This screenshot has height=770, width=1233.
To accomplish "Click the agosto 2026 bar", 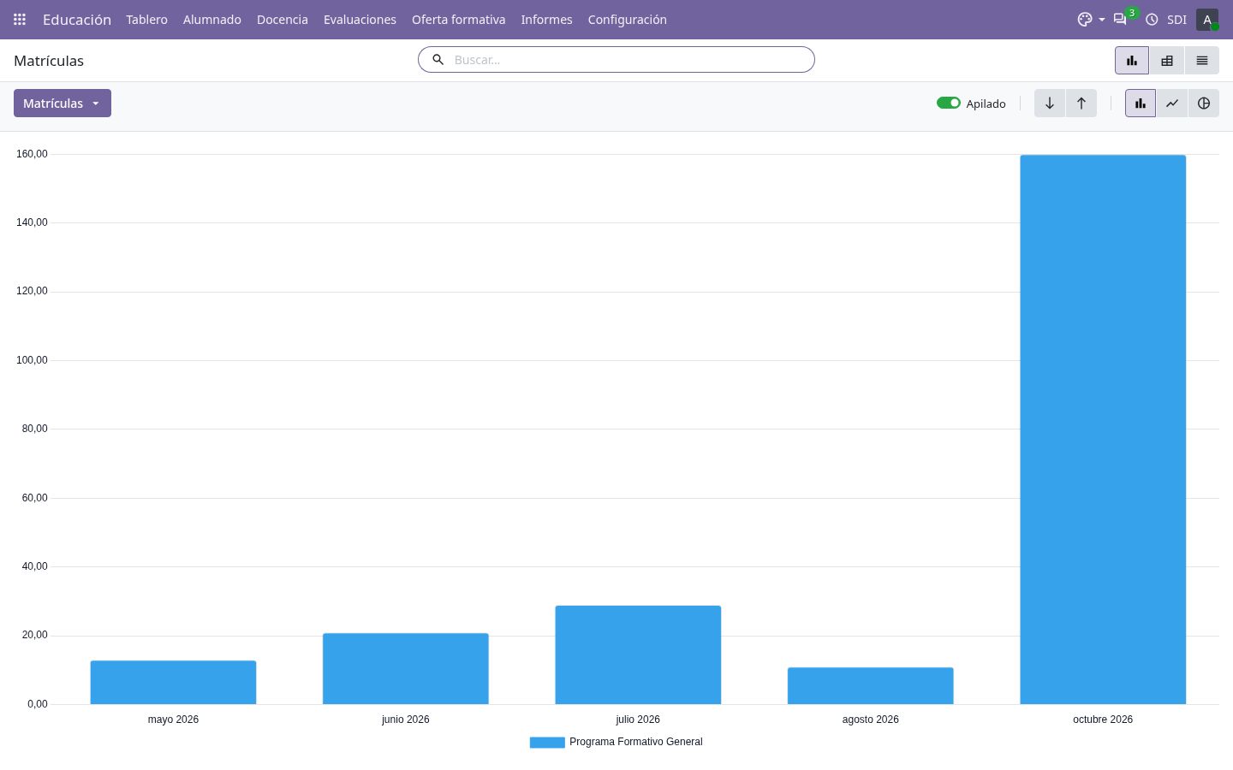I will coord(871,685).
